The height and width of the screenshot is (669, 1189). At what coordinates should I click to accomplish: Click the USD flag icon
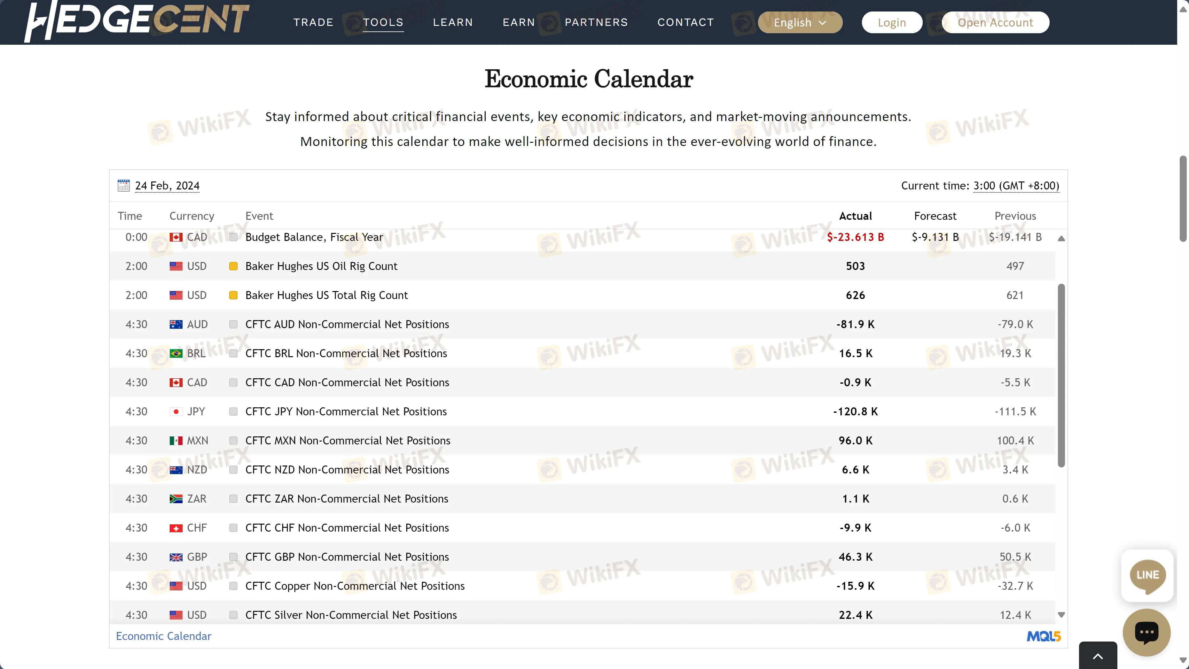click(x=176, y=266)
